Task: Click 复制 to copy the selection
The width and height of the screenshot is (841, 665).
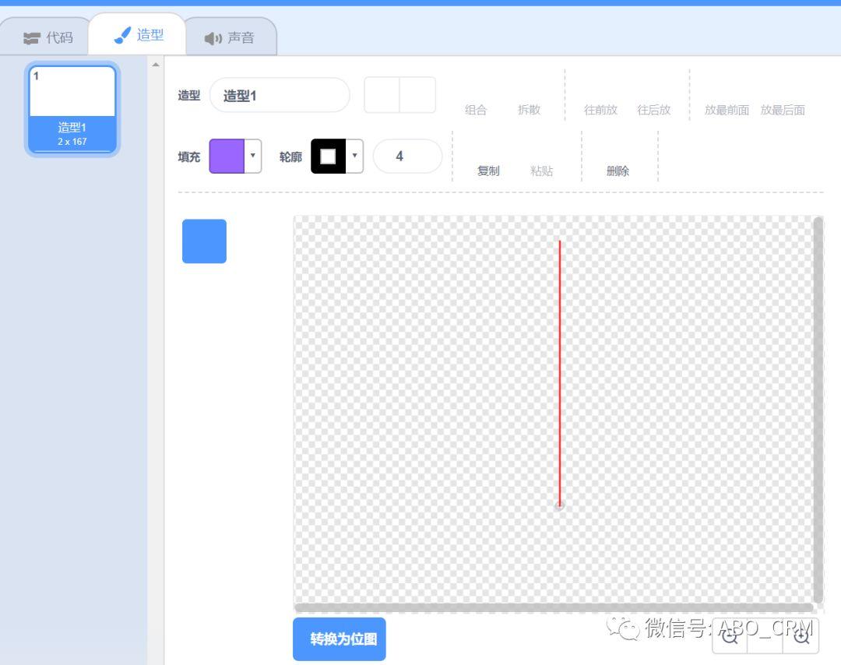Action: tap(488, 171)
